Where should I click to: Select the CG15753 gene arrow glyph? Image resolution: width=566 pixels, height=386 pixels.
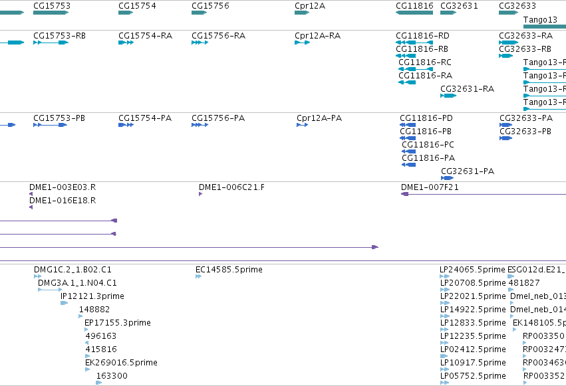(x=51, y=13)
